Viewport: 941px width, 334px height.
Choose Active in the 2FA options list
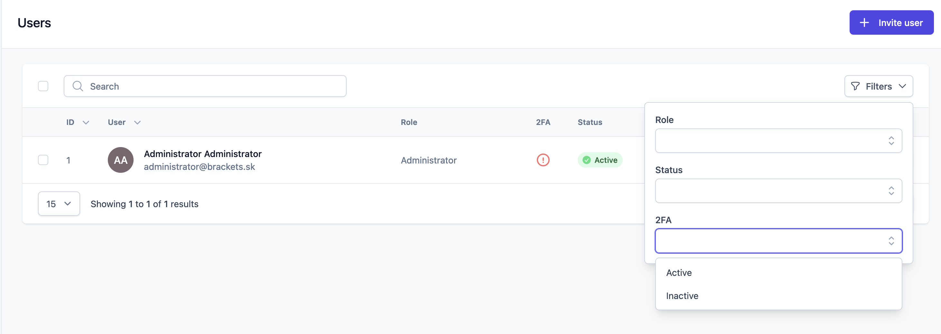[x=778, y=273]
